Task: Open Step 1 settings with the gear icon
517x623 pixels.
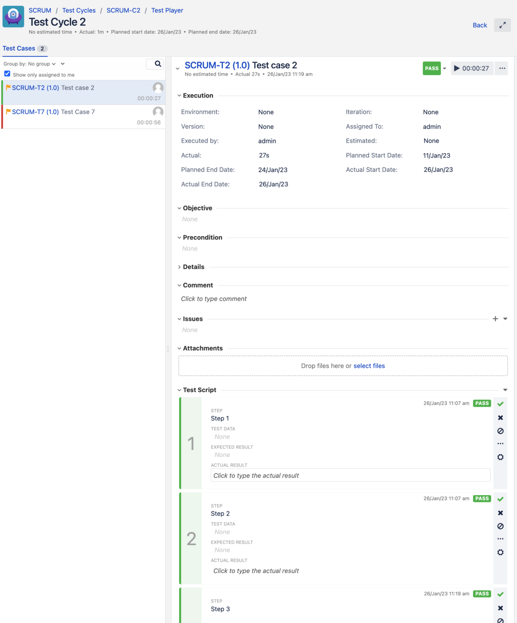Action: pyautogui.click(x=500, y=457)
